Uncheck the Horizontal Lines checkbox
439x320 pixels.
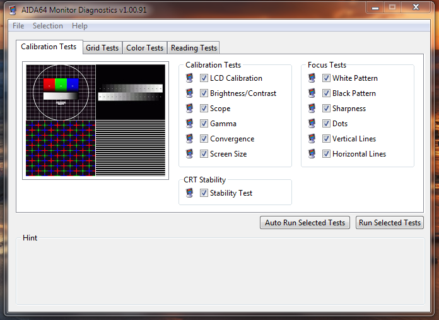[326, 153]
